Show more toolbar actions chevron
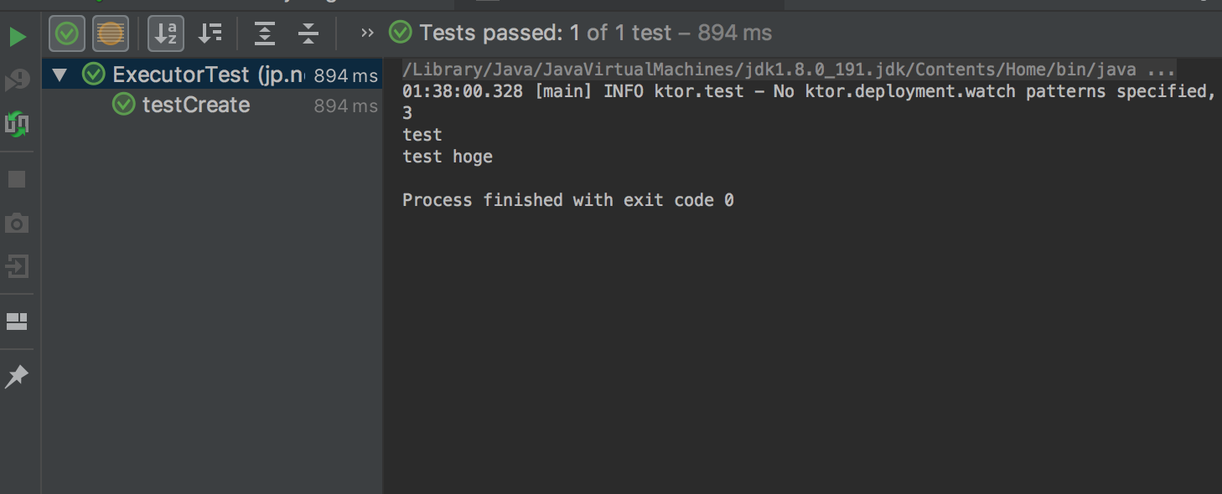Image resolution: width=1222 pixels, height=494 pixels. 367,33
